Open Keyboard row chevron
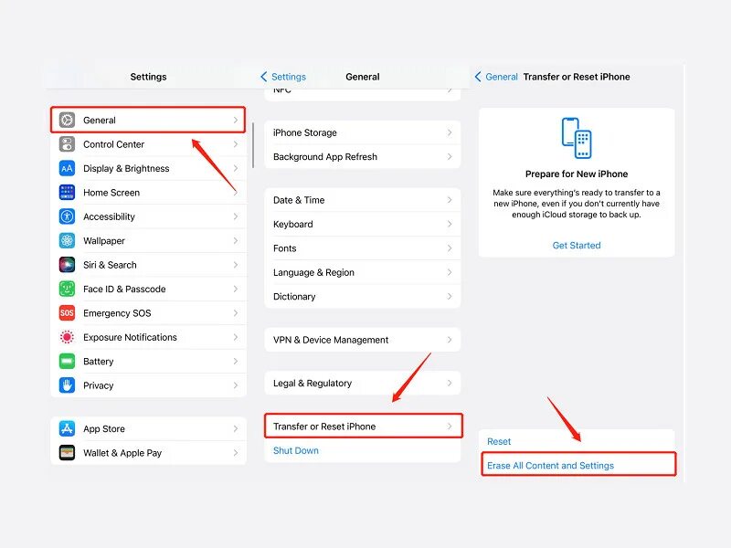731x548 pixels. pos(450,224)
